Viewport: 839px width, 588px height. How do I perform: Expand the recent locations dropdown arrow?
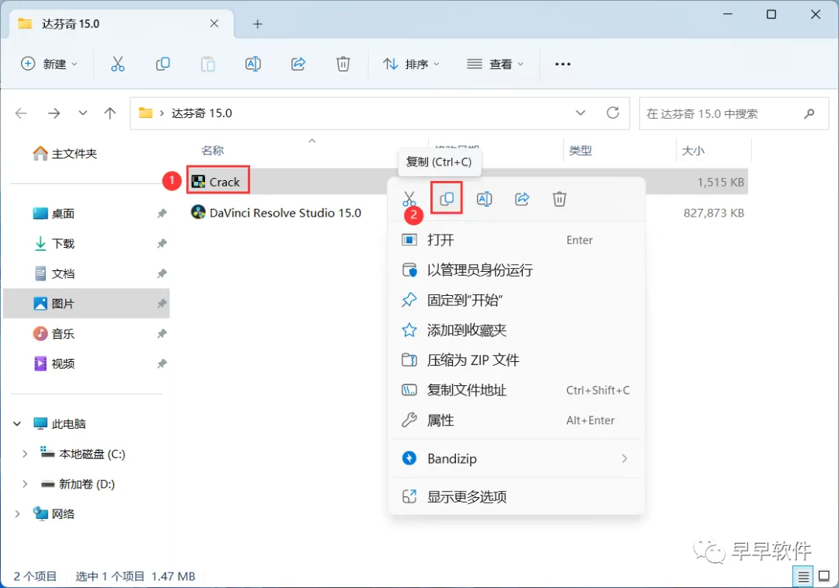click(82, 113)
